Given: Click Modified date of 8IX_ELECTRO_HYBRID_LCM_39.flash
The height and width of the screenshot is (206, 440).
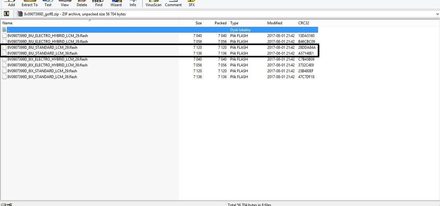Looking at the screenshot, I should [280, 65].
